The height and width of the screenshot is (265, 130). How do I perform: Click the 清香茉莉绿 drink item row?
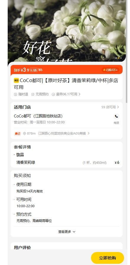[x=66, y=163]
